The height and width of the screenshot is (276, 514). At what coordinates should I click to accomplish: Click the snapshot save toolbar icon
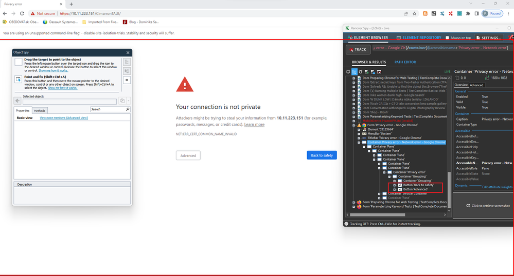(x=373, y=72)
